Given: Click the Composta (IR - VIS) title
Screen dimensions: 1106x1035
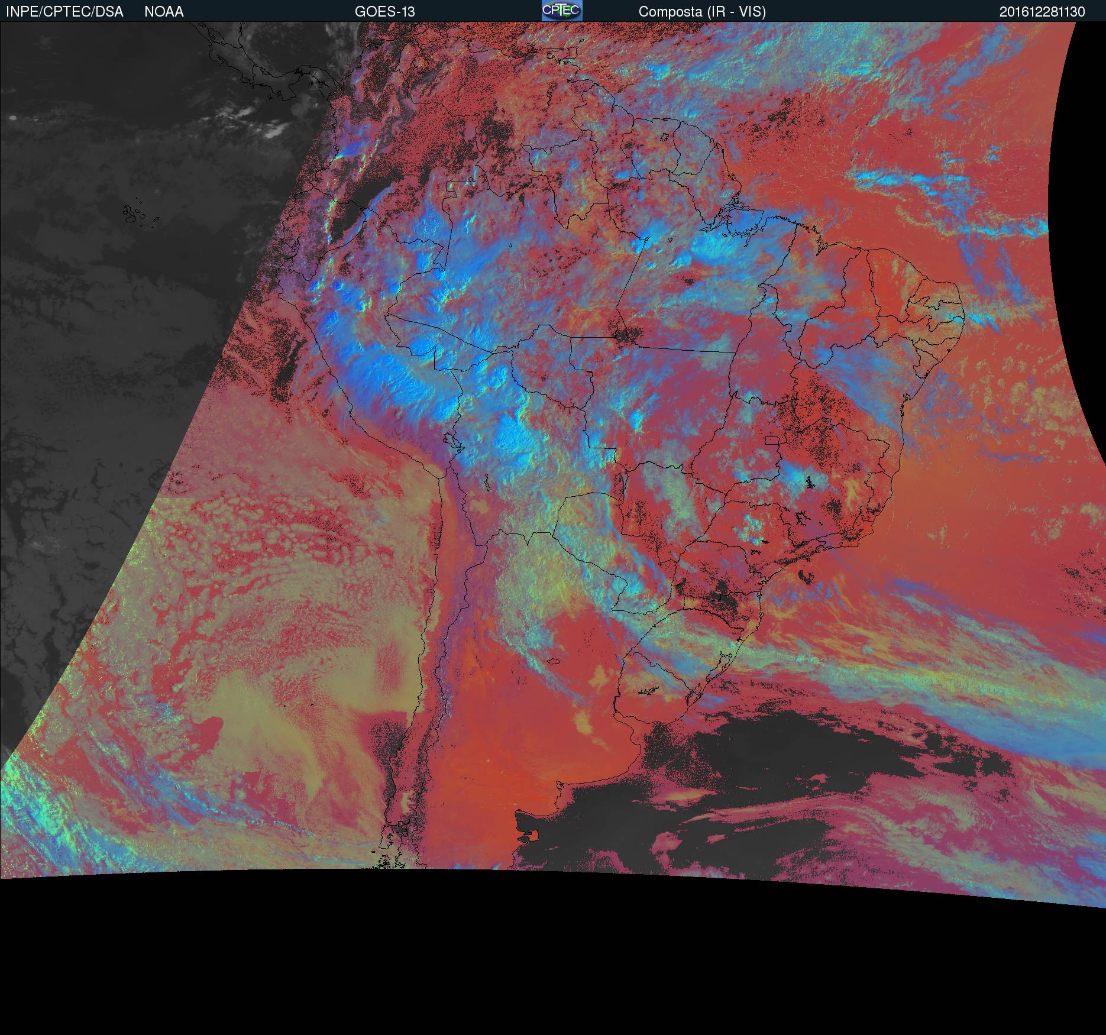Looking at the screenshot, I should pos(702,12).
